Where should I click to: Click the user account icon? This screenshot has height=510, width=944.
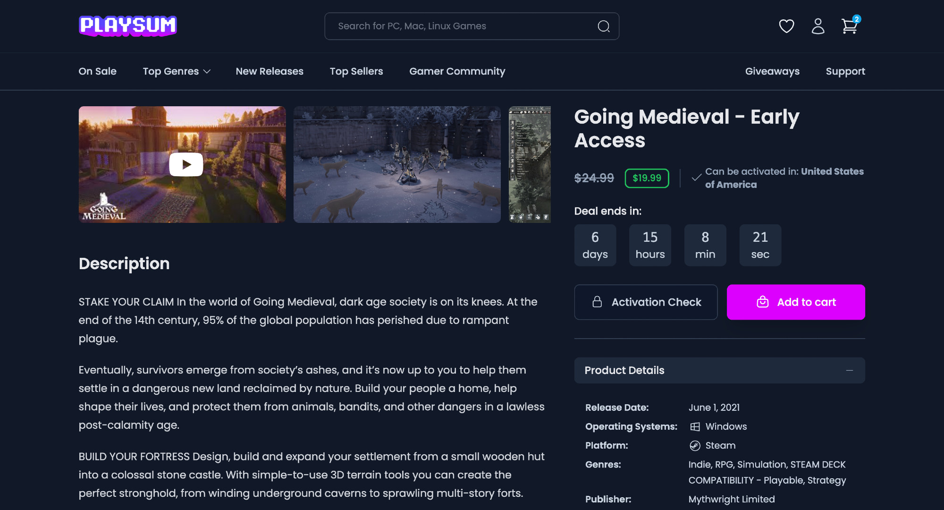[x=818, y=26]
